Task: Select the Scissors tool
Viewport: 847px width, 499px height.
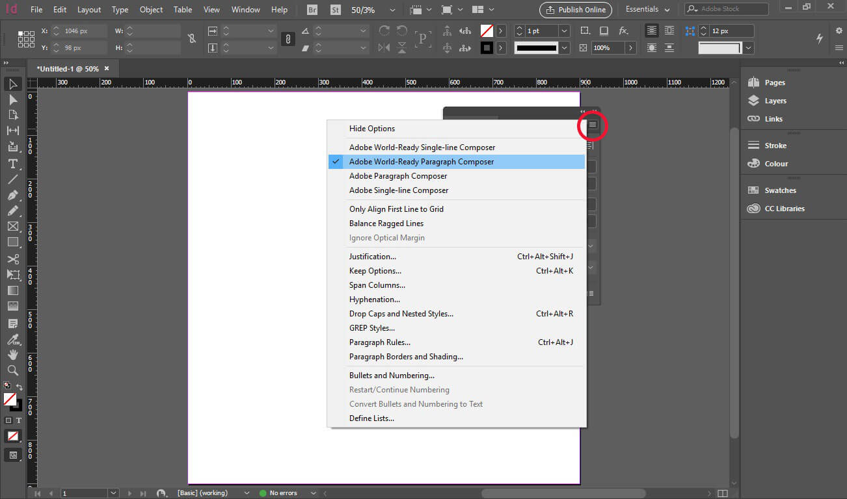Action: click(x=13, y=259)
